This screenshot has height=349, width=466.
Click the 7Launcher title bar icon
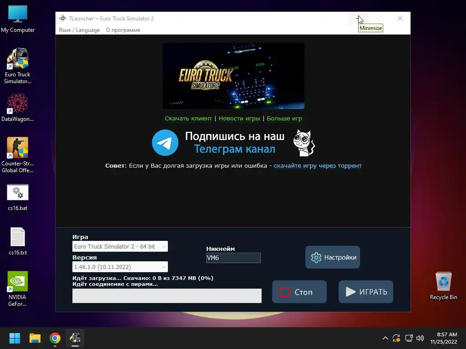(x=63, y=18)
